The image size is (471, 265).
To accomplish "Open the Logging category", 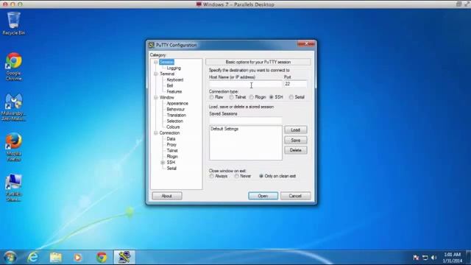I will [x=174, y=68].
